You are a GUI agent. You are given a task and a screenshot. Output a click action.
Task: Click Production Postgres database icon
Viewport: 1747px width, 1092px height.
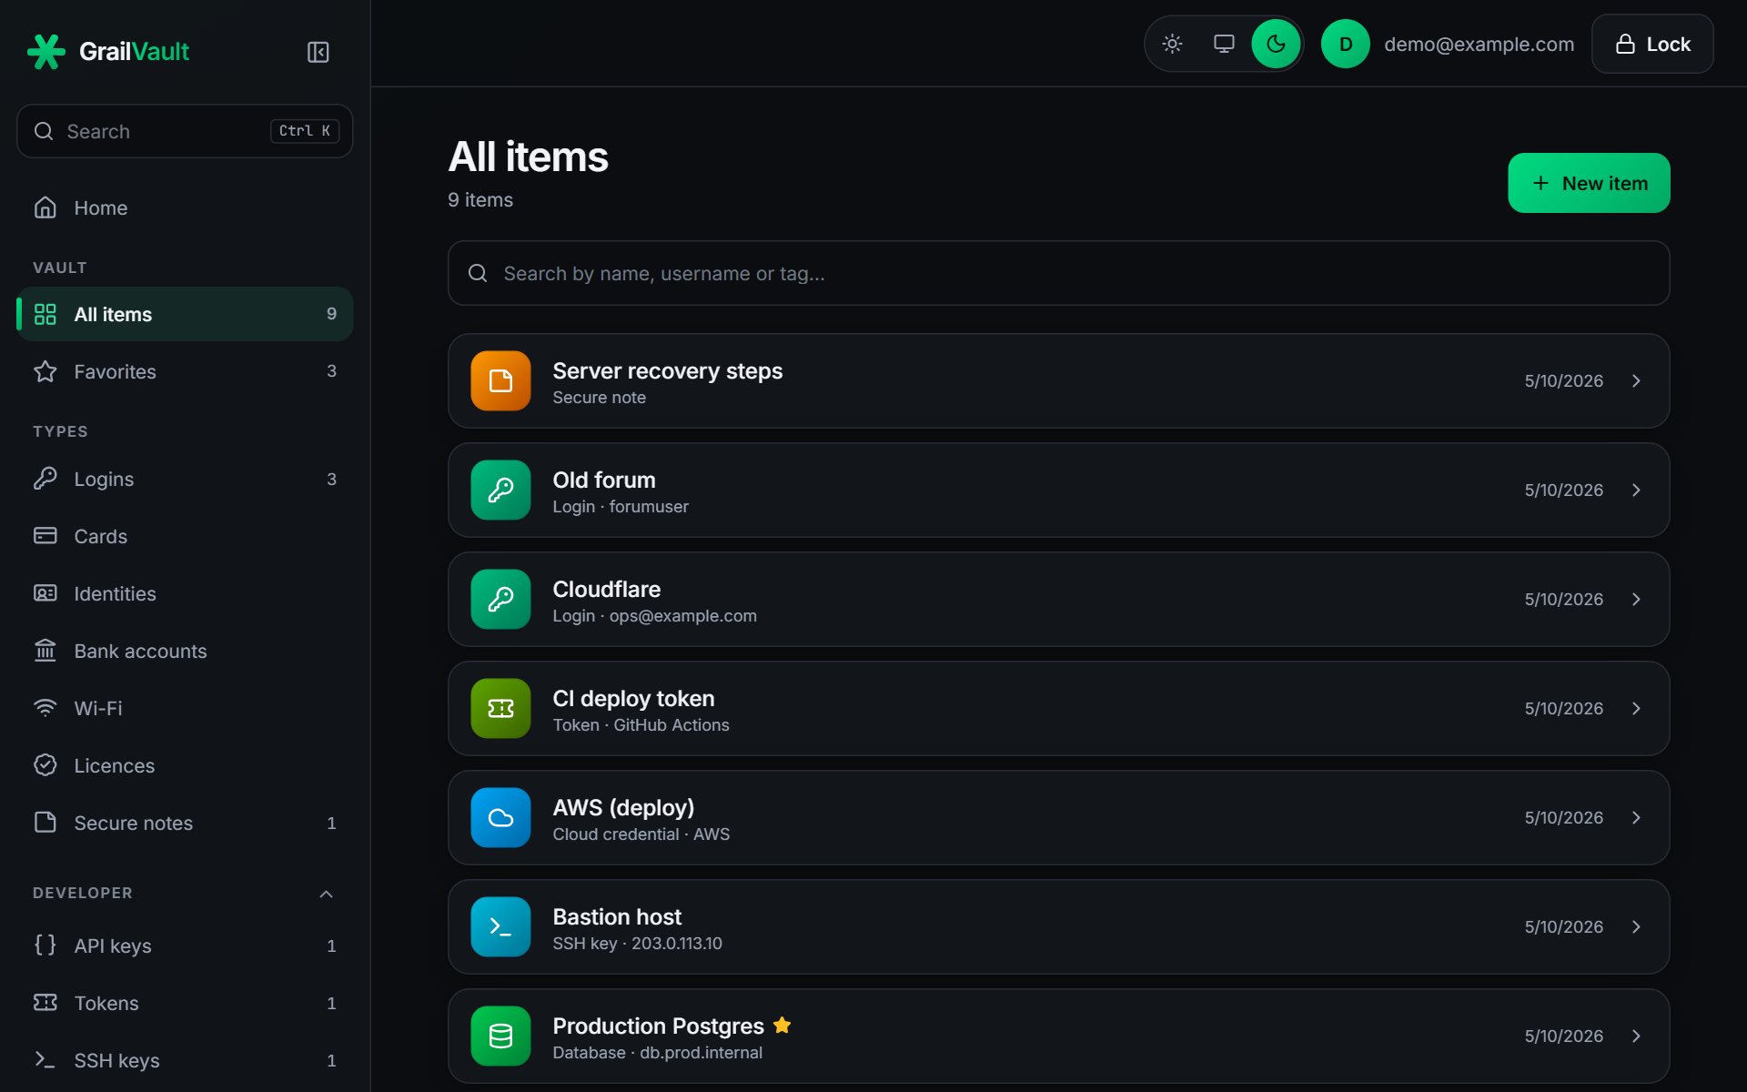coord(500,1036)
